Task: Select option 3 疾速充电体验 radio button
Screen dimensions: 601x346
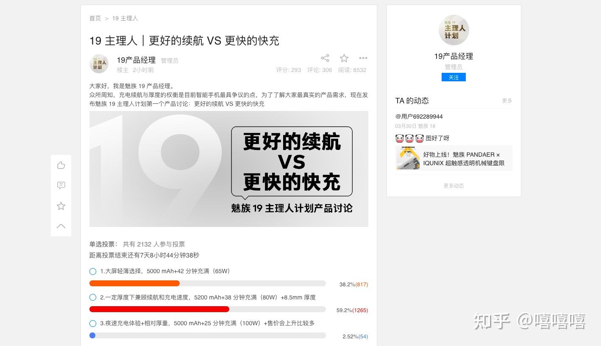Action: pyautogui.click(x=93, y=324)
